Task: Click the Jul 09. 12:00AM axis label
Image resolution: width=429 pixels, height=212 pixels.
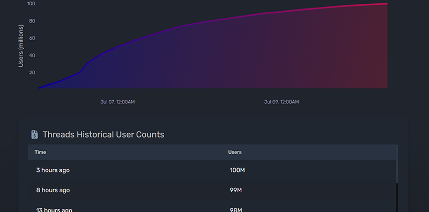Action: pyautogui.click(x=281, y=102)
